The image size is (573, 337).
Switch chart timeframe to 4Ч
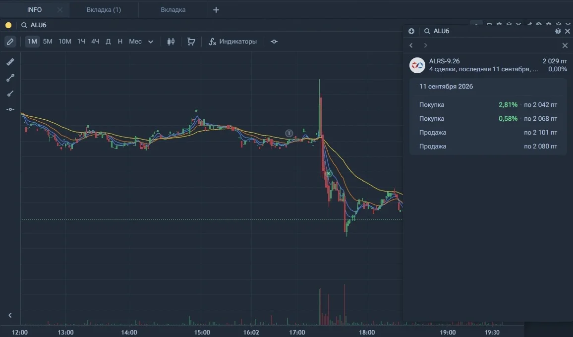[x=95, y=42]
